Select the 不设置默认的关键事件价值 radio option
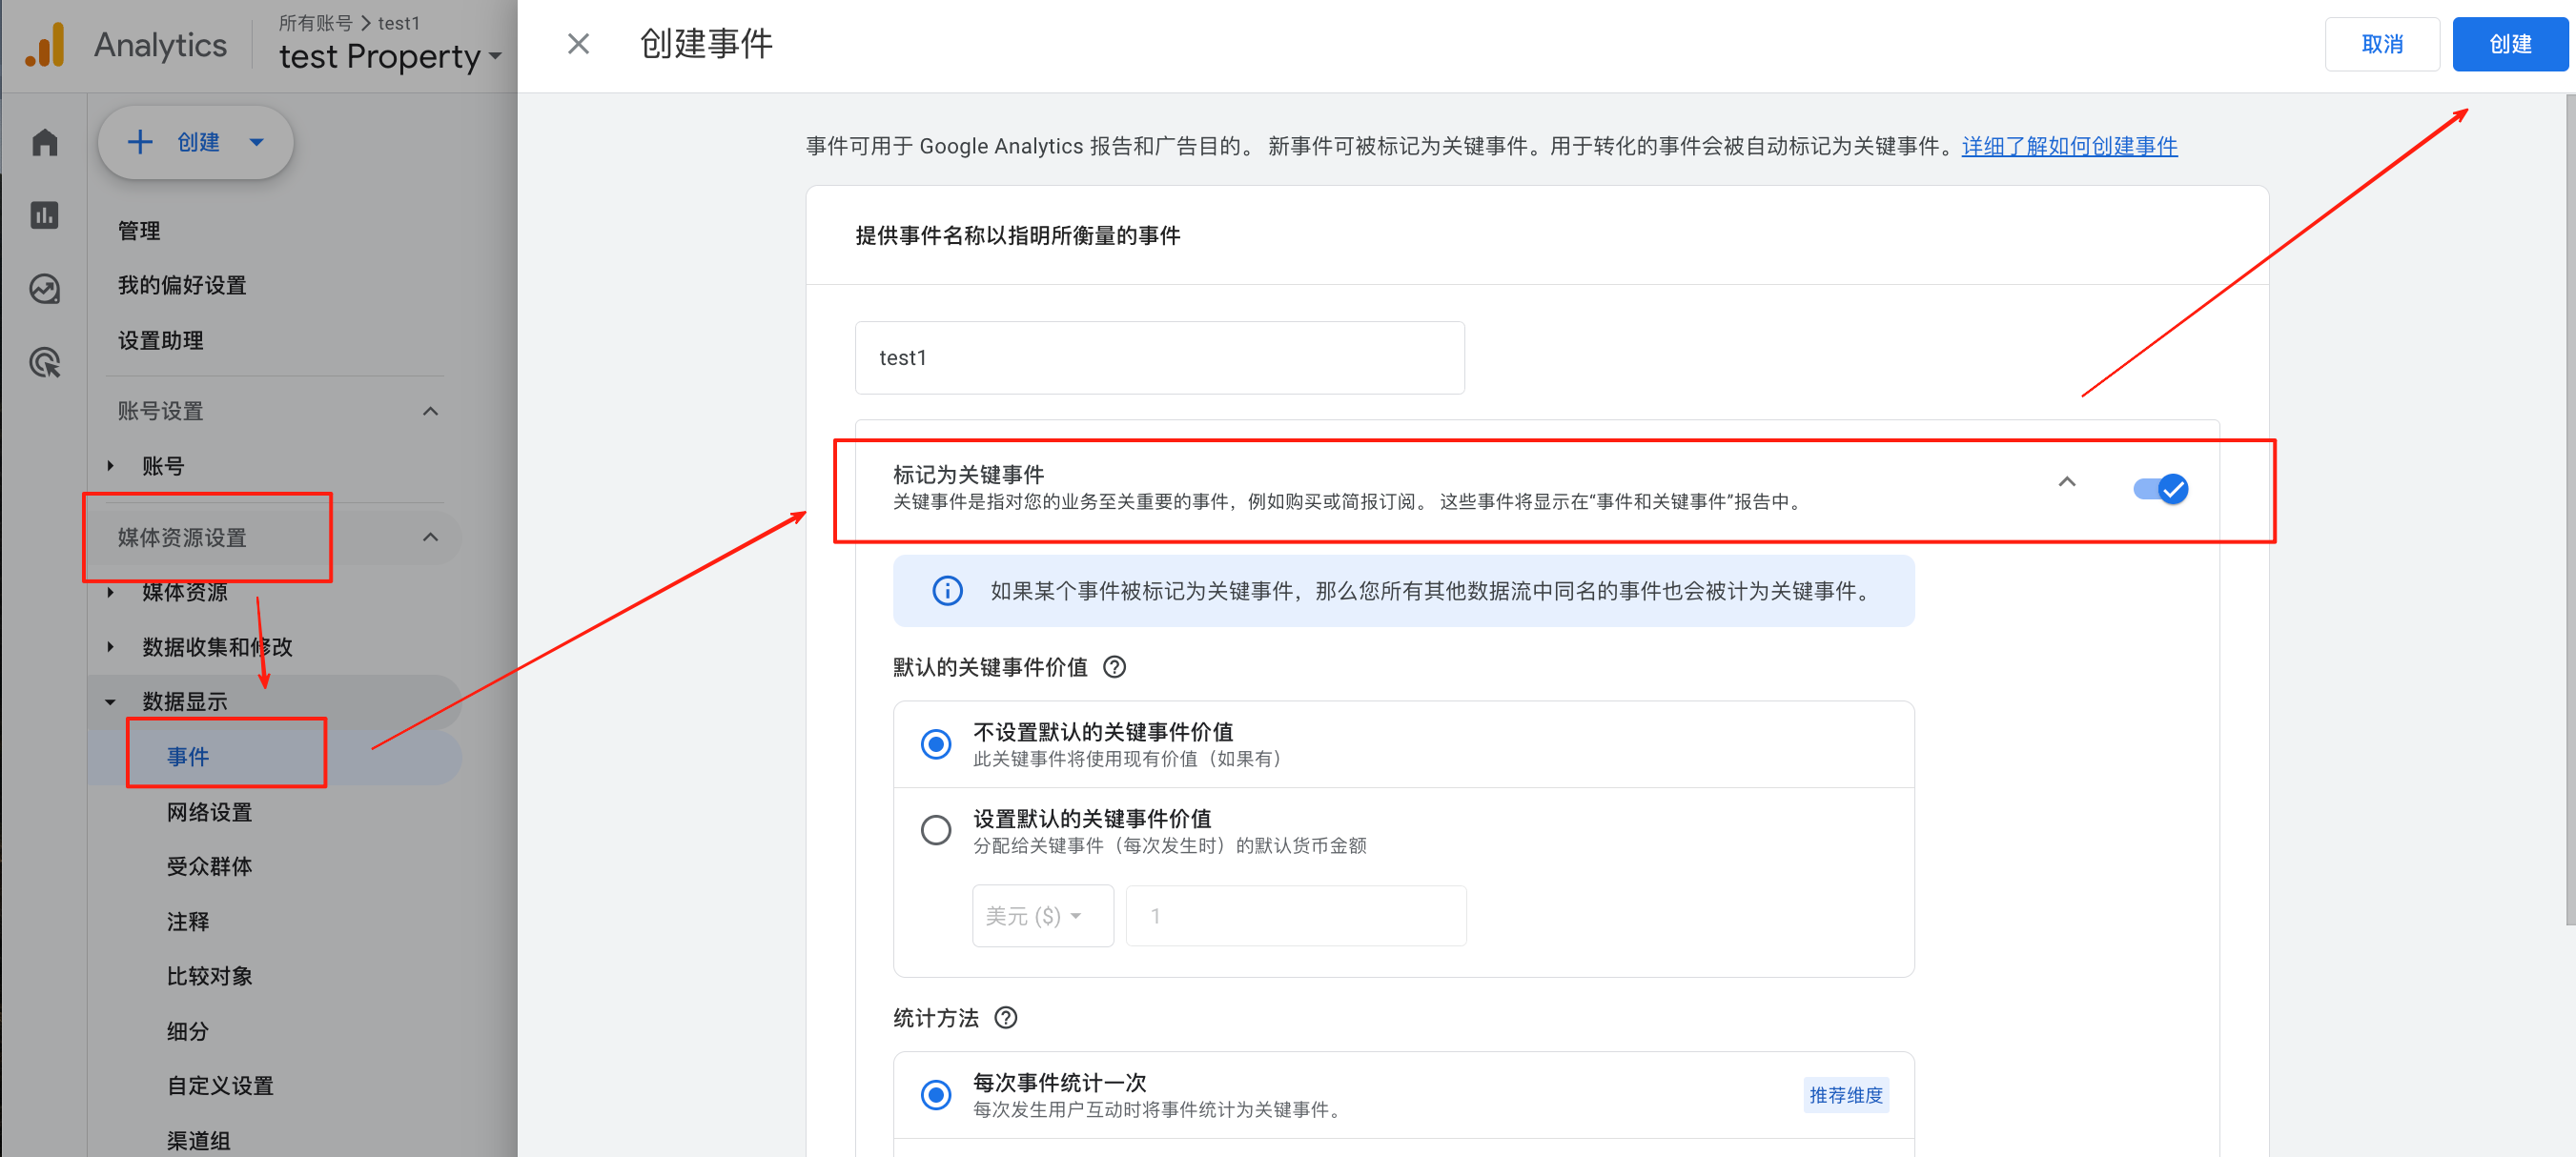The image size is (2576, 1157). (935, 744)
